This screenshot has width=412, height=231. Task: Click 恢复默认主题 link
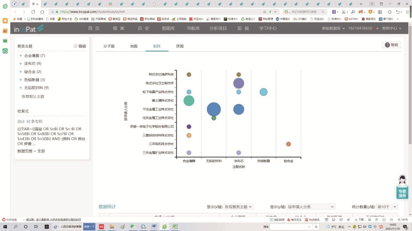tap(33, 96)
